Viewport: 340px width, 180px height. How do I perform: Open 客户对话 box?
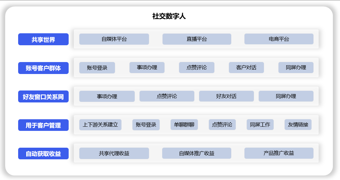[246, 68]
